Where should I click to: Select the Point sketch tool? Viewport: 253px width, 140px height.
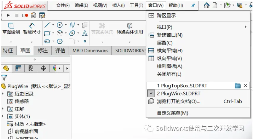click(85, 41)
